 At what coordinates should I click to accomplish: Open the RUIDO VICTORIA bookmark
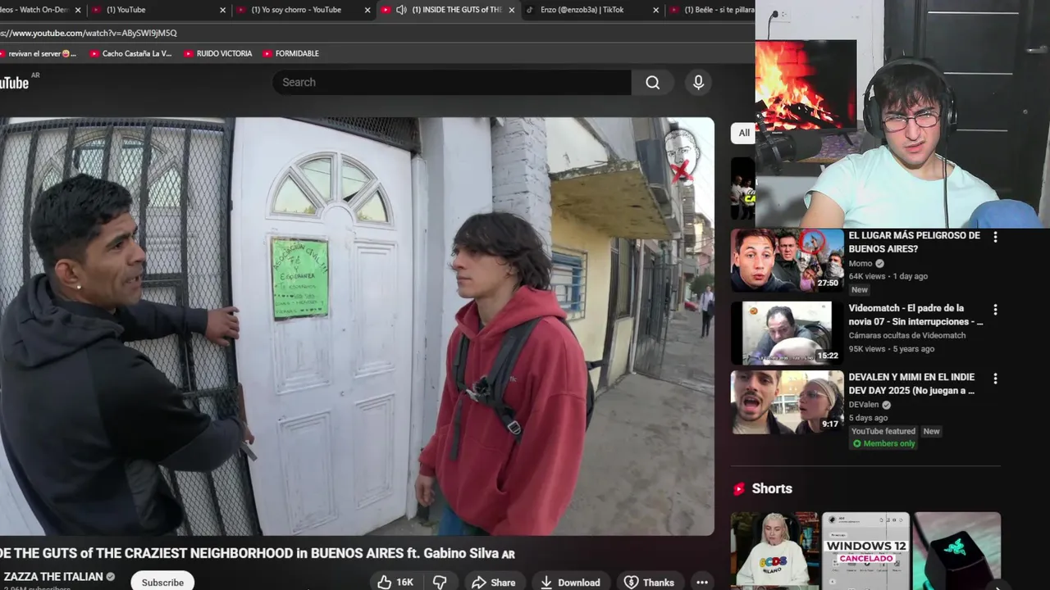[x=218, y=53]
